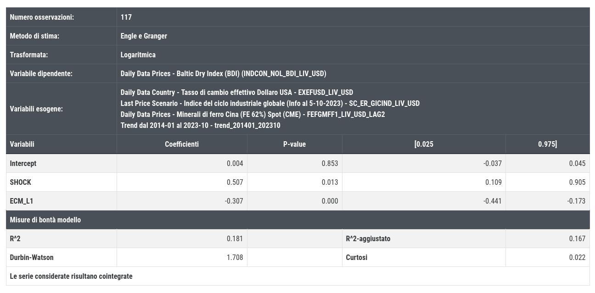
Task: Select the ECM_L1 variable row label
Action: pos(22,201)
